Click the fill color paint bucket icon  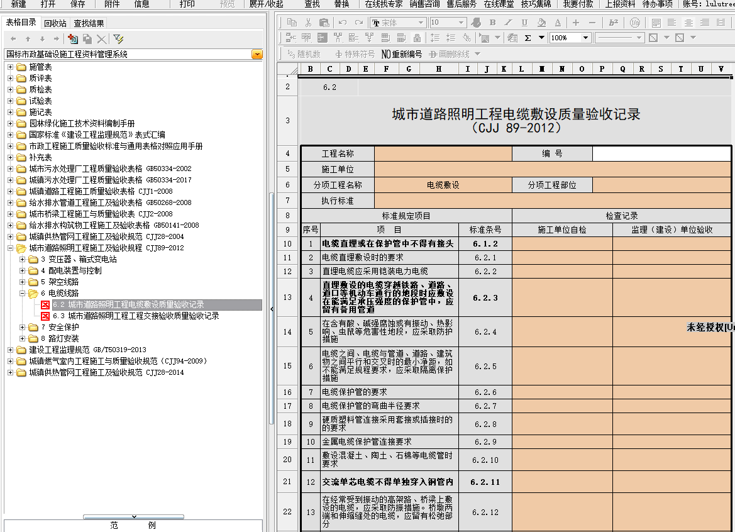click(x=541, y=23)
